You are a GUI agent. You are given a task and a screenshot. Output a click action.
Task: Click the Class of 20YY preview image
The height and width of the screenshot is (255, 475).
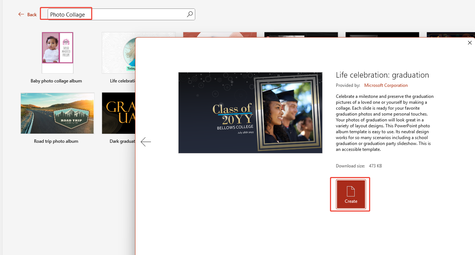click(250, 113)
